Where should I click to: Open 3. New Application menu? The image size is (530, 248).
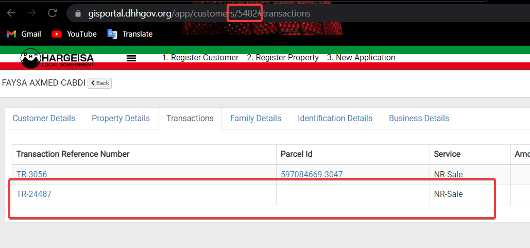tap(361, 58)
